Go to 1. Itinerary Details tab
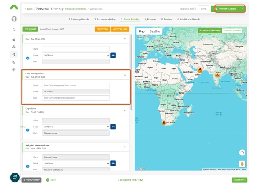This screenshot has width=257, height=185. pos(79,19)
